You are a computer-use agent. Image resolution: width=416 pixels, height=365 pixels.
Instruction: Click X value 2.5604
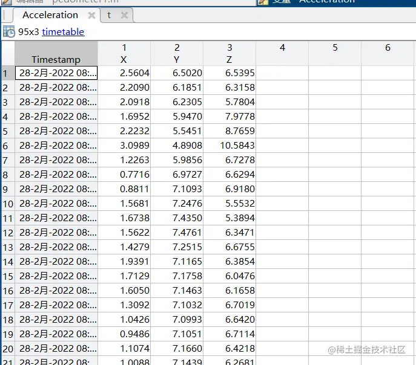coord(134,73)
